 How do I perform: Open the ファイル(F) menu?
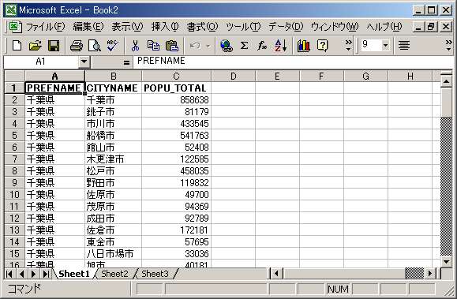(46, 27)
